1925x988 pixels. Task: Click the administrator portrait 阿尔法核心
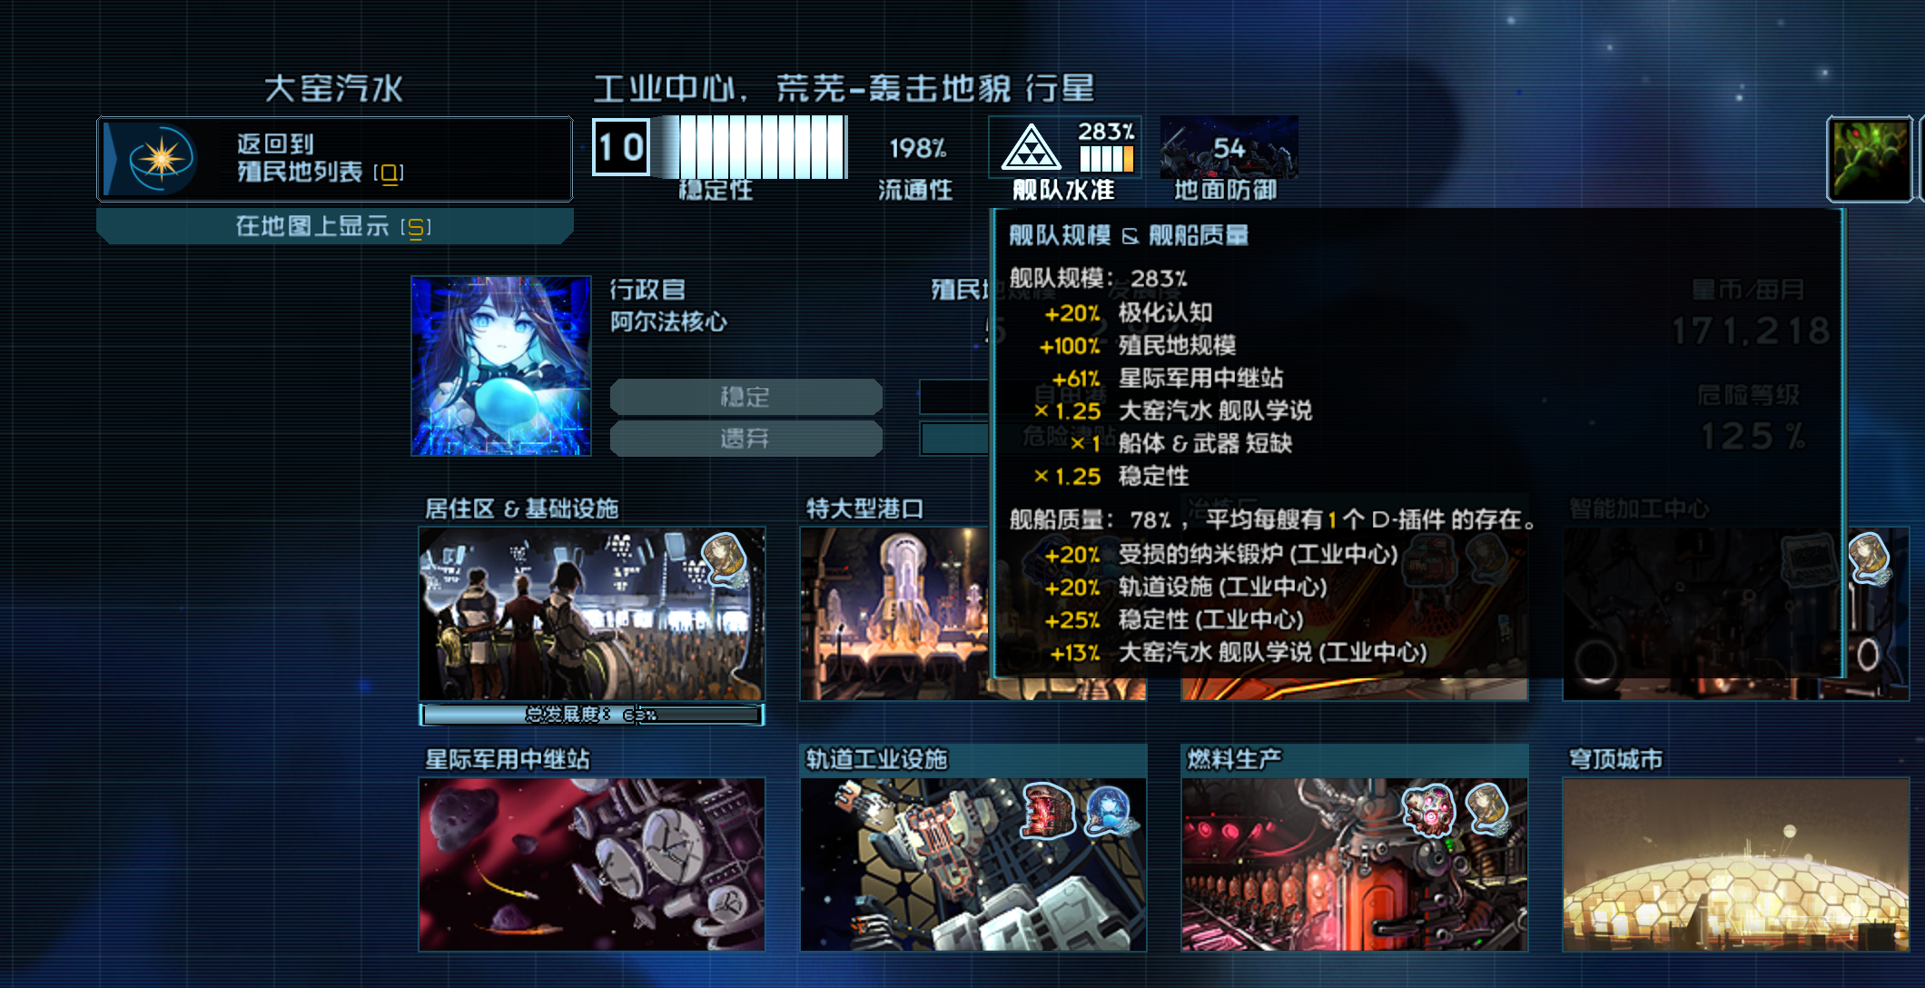501,366
